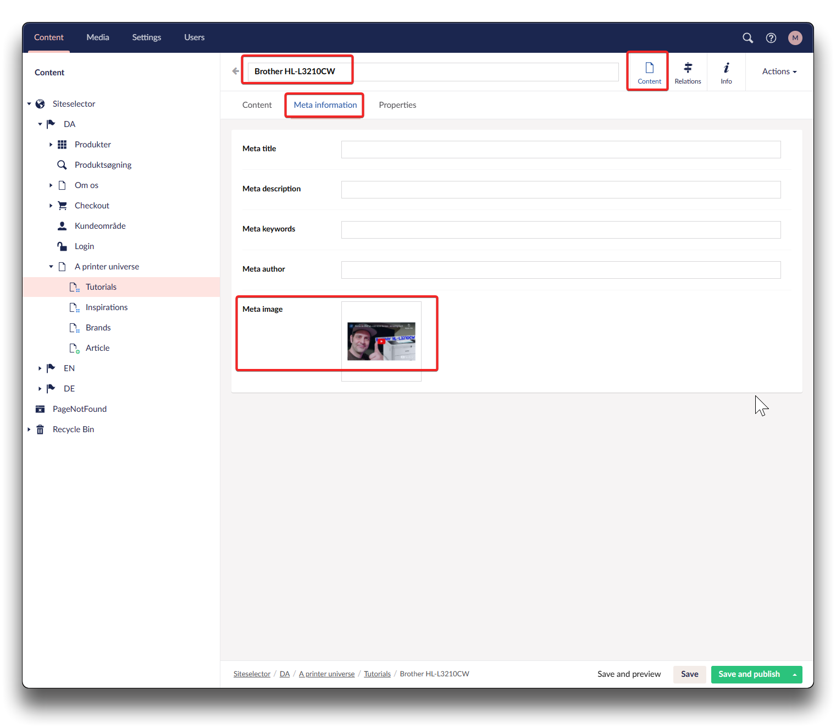Expand the Om os tree node
Viewport: 836px width, 728px height.
[51, 185]
